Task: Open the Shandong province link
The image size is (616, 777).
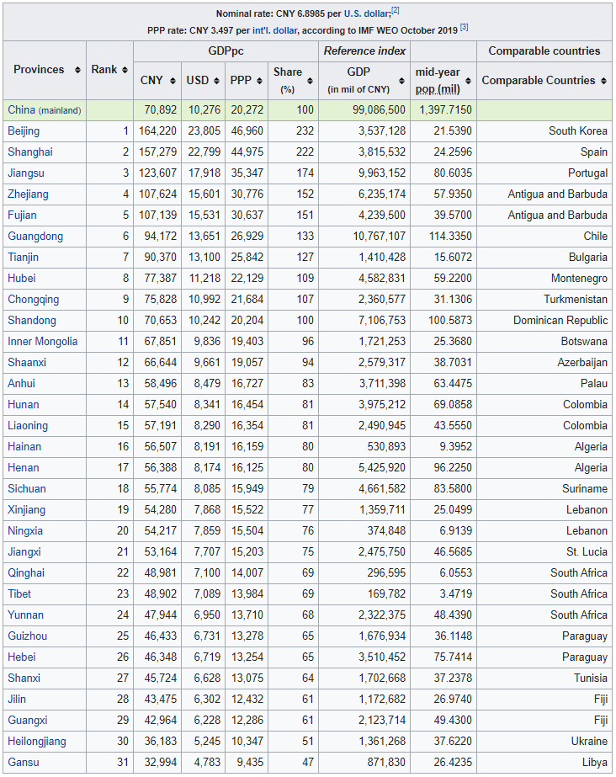Action: [x=32, y=321]
